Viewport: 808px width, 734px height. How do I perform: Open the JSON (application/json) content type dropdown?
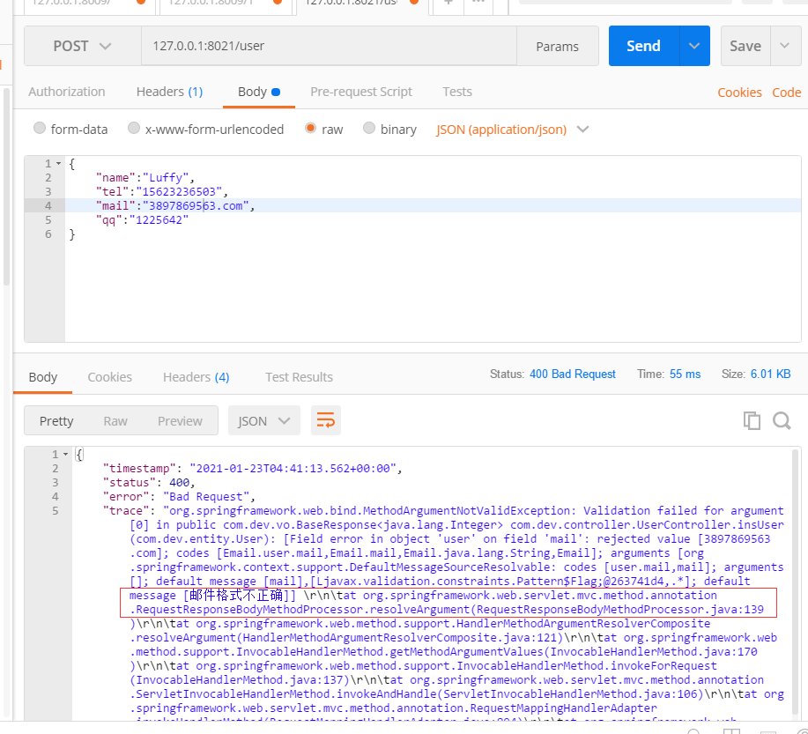pyautogui.click(x=512, y=130)
